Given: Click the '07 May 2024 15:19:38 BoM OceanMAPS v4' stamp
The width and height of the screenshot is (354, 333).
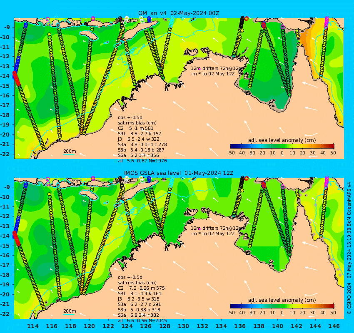Looking at the screenshot, I should pyautogui.click(x=349, y=230).
